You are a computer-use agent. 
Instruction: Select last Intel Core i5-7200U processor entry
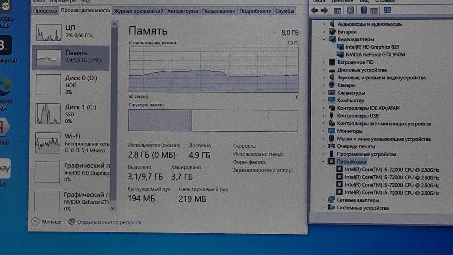click(x=392, y=193)
